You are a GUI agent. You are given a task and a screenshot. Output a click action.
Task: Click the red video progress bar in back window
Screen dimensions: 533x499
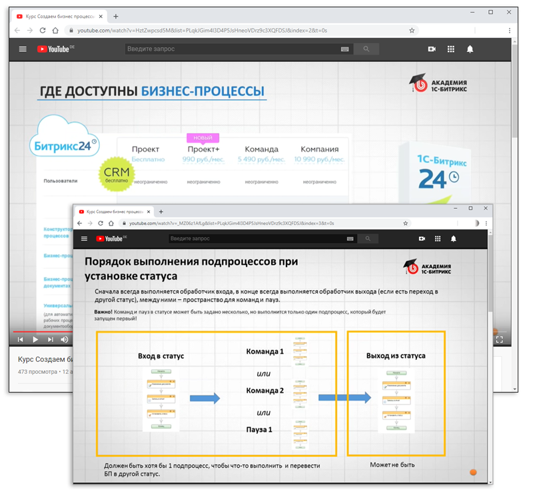(x=43, y=331)
